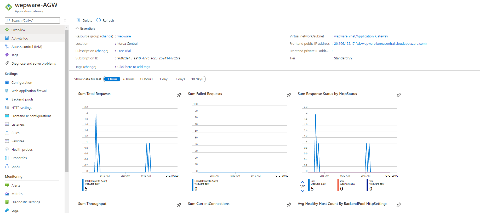Pin the Sum Failed Requests chart
The image size is (480, 213).
pyautogui.click(x=289, y=95)
